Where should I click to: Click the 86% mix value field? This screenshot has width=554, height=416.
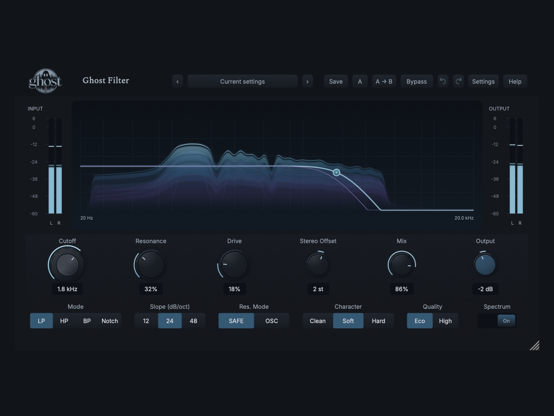402,289
